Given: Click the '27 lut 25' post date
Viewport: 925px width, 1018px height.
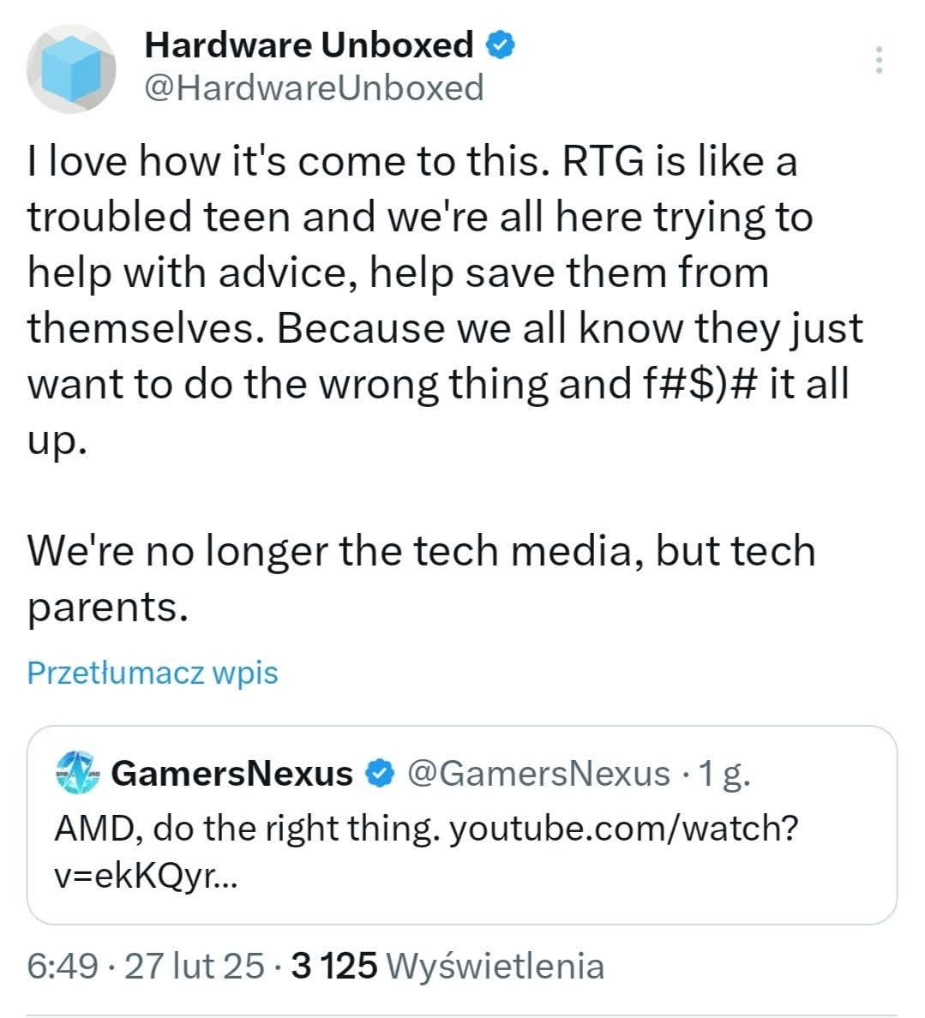Looking at the screenshot, I should point(195,967).
